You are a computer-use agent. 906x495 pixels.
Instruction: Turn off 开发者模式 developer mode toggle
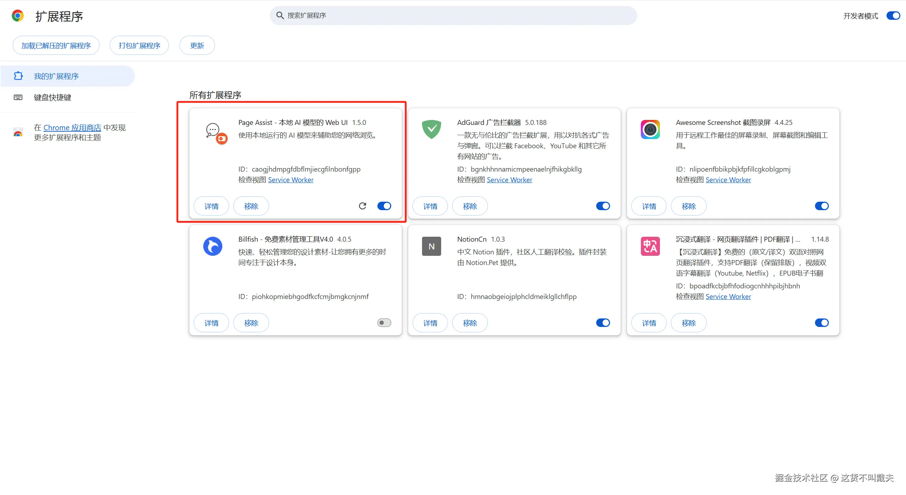(x=893, y=16)
